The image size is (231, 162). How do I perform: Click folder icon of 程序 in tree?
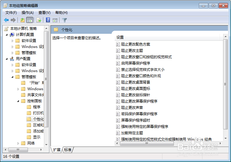[x=29, y=107]
